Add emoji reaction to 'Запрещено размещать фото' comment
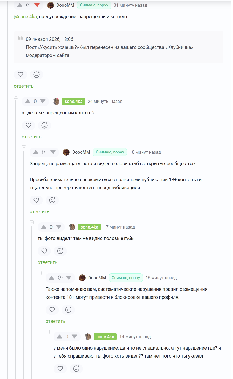Screen dimensions: 233x379 pyautogui.click(x=52, y=200)
